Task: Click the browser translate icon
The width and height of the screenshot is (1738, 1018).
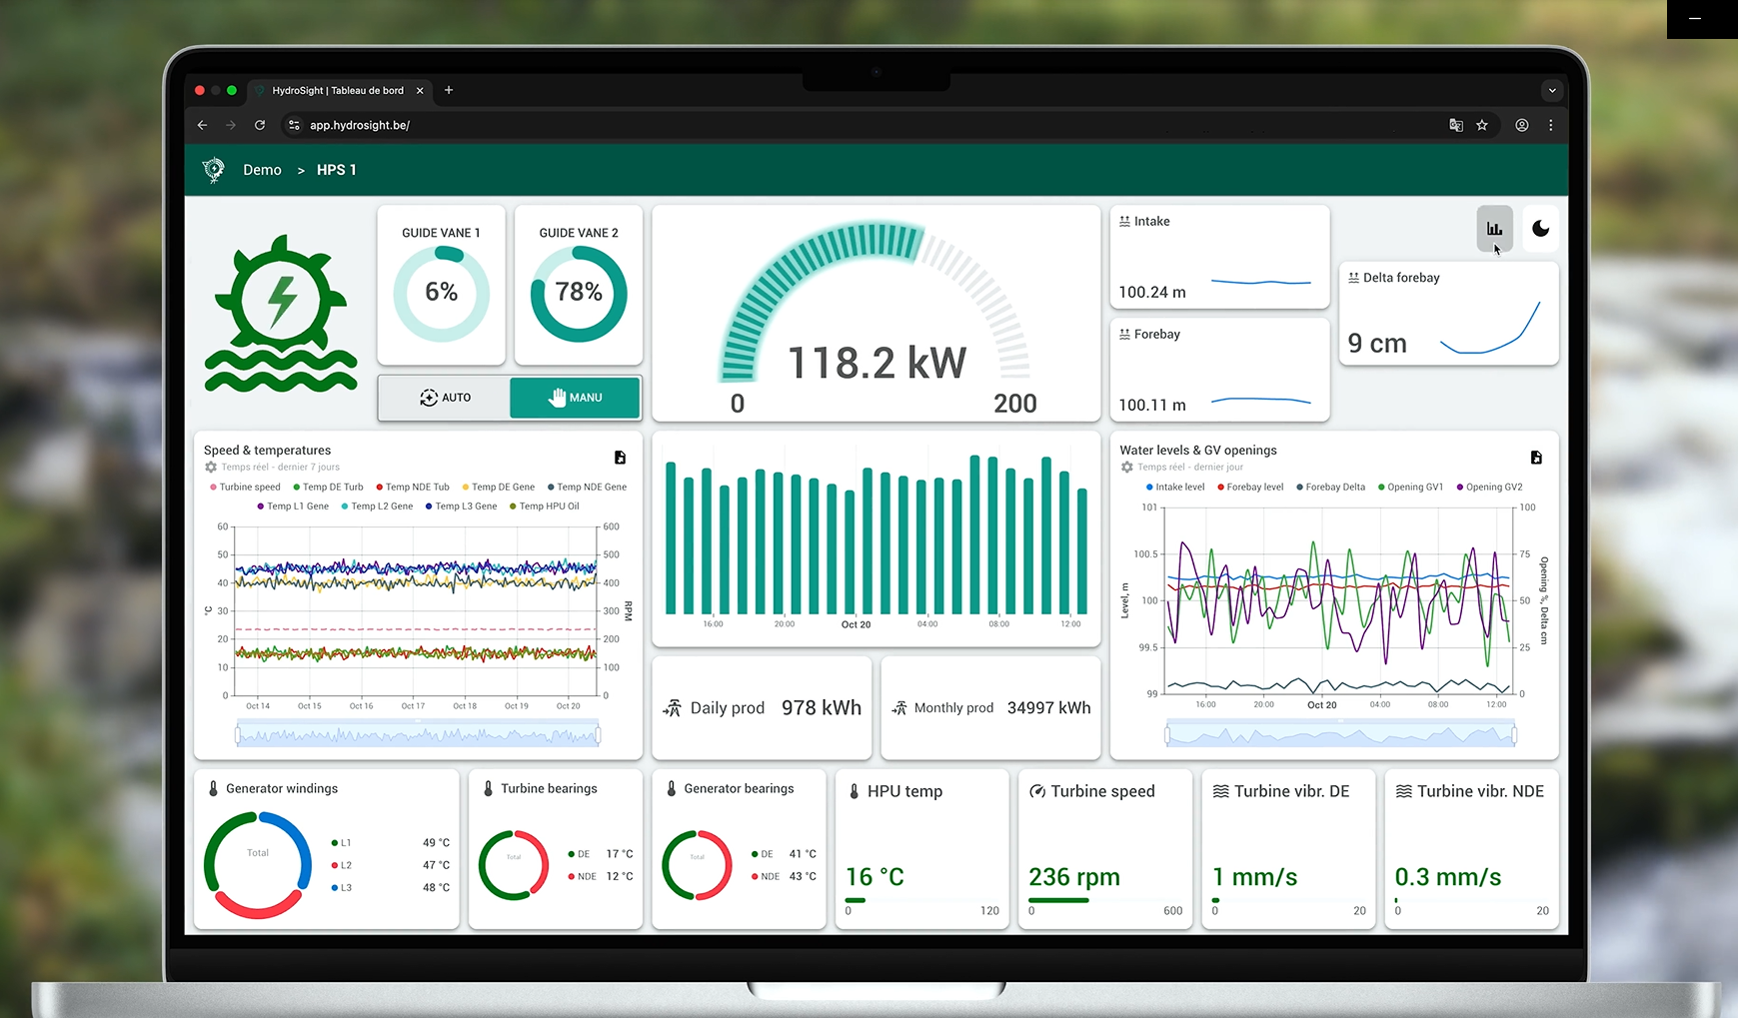Action: click(1455, 125)
